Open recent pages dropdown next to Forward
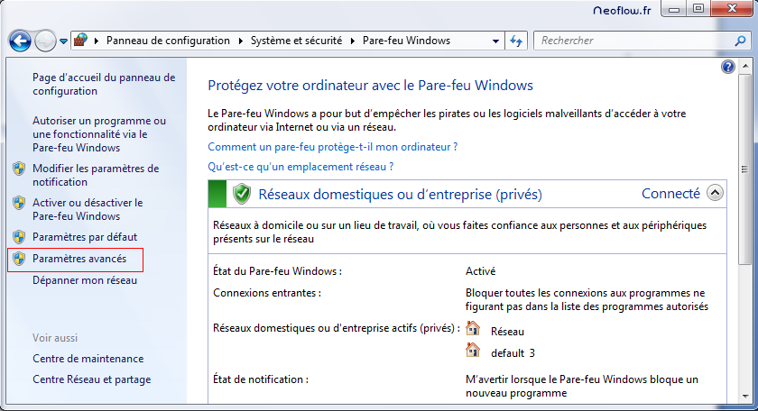 (63, 41)
